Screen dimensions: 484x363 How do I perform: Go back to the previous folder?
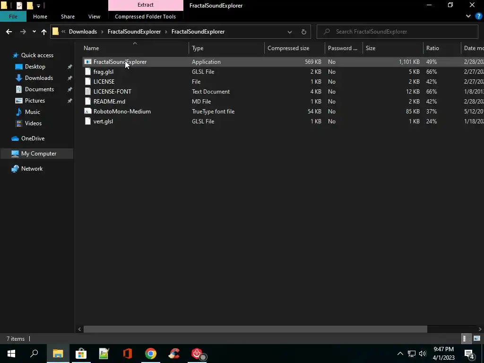[x=9, y=32]
